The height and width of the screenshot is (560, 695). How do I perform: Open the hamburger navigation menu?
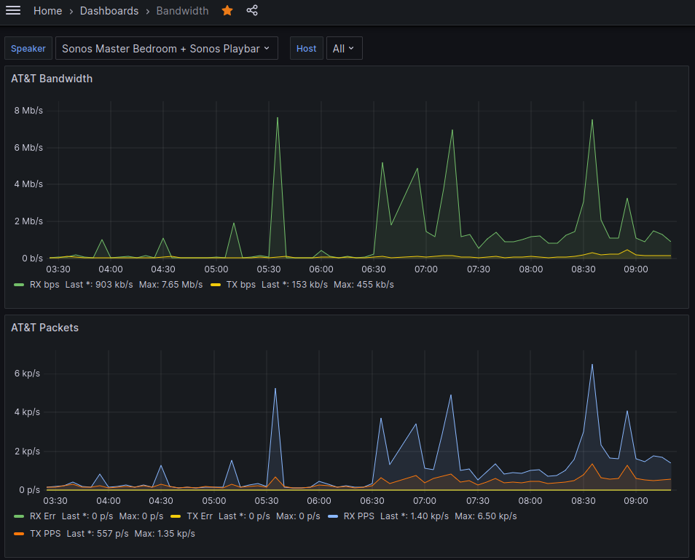(x=13, y=10)
